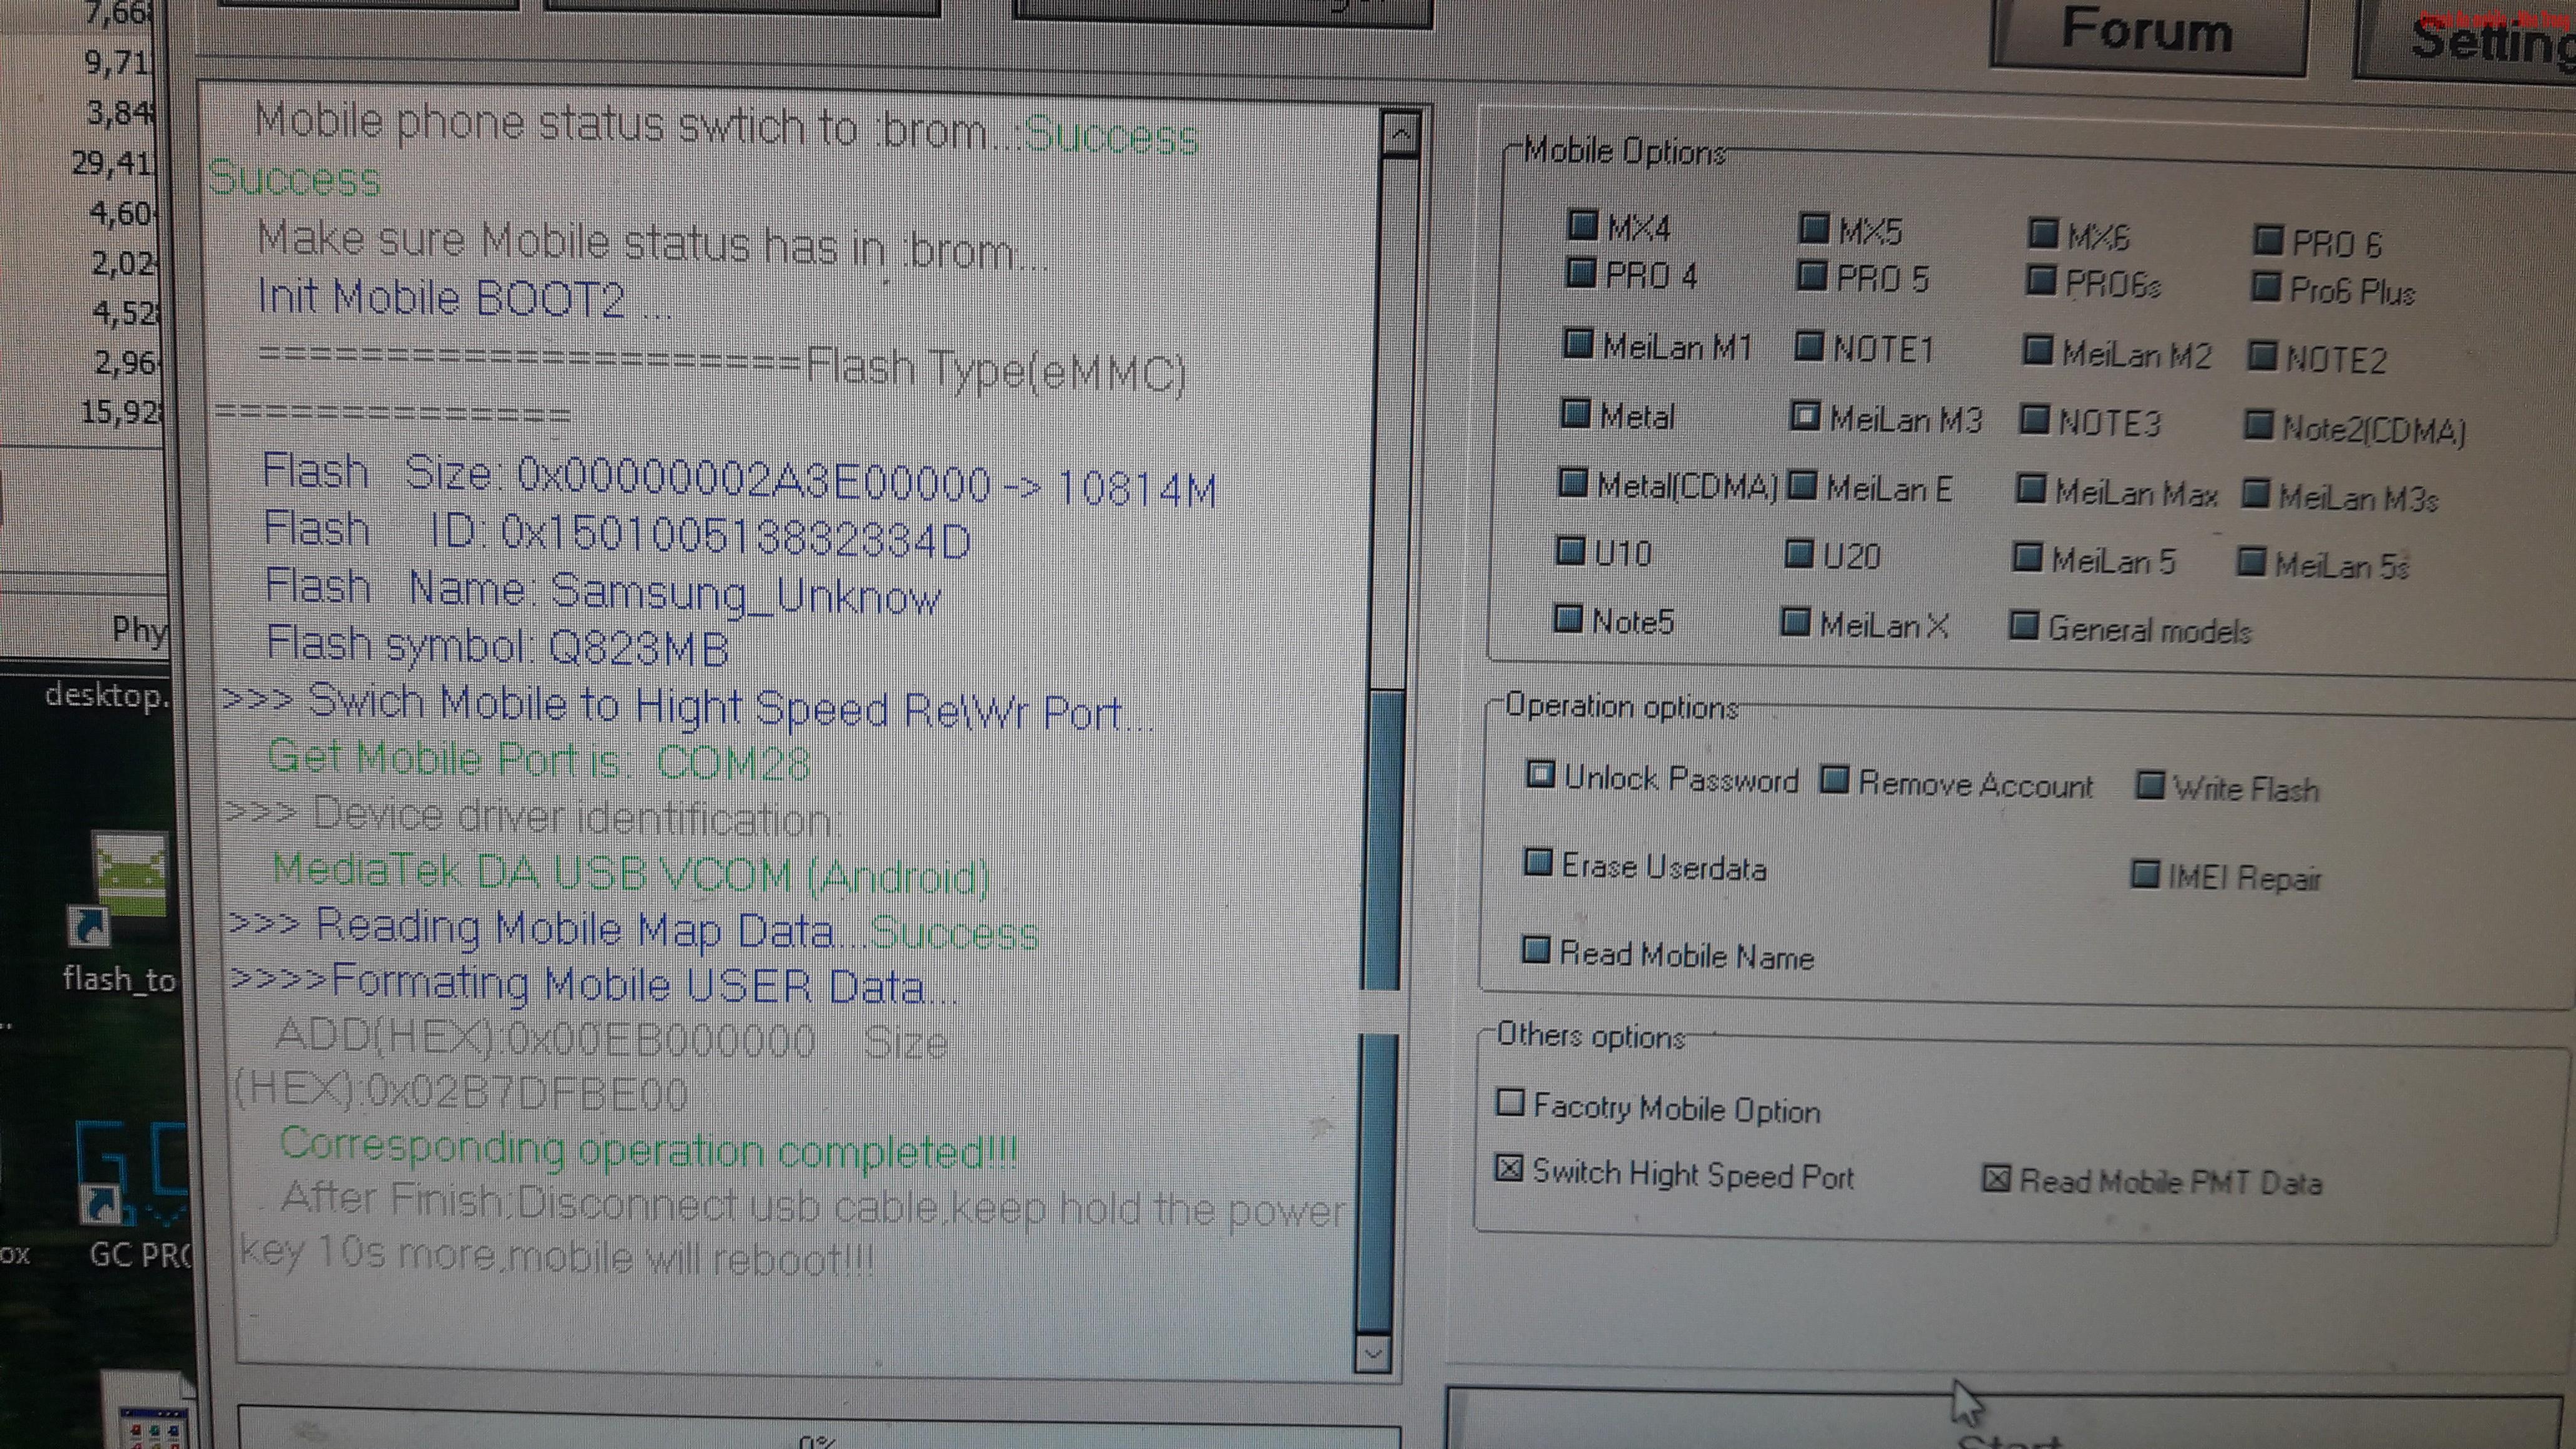2576x1449 pixels.
Task: Tick the Note5 checkbox
Action: 1568,619
